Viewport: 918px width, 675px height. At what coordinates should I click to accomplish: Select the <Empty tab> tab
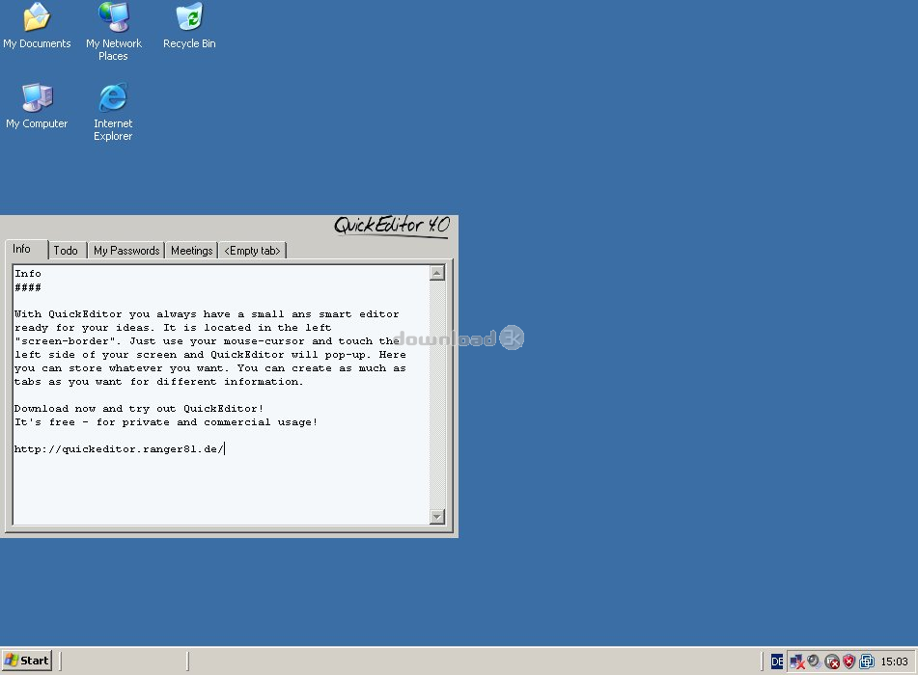(x=252, y=251)
